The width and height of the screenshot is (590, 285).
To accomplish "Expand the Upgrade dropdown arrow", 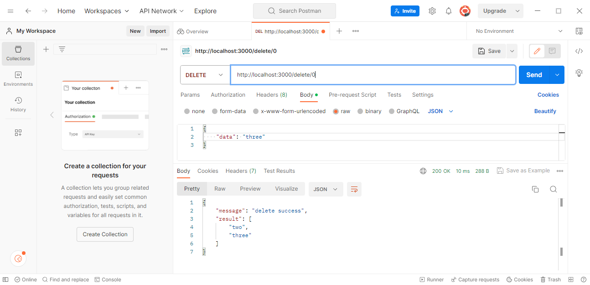I will [518, 11].
